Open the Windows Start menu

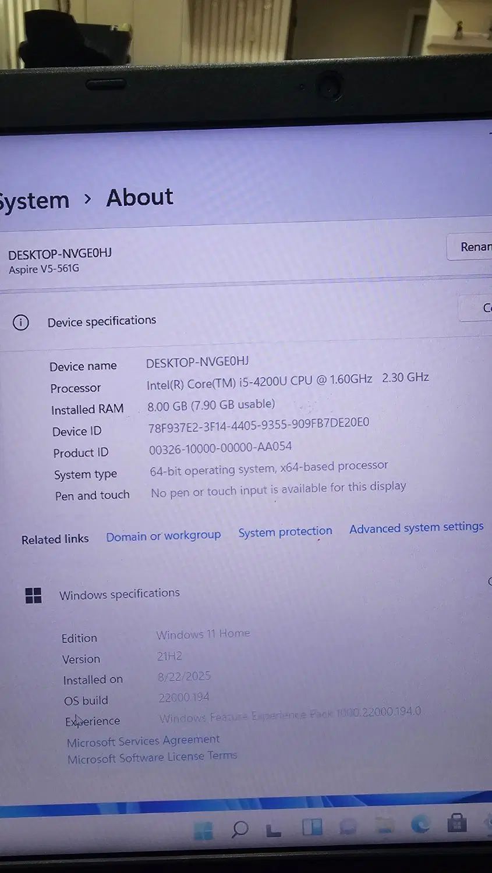[203, 831]
